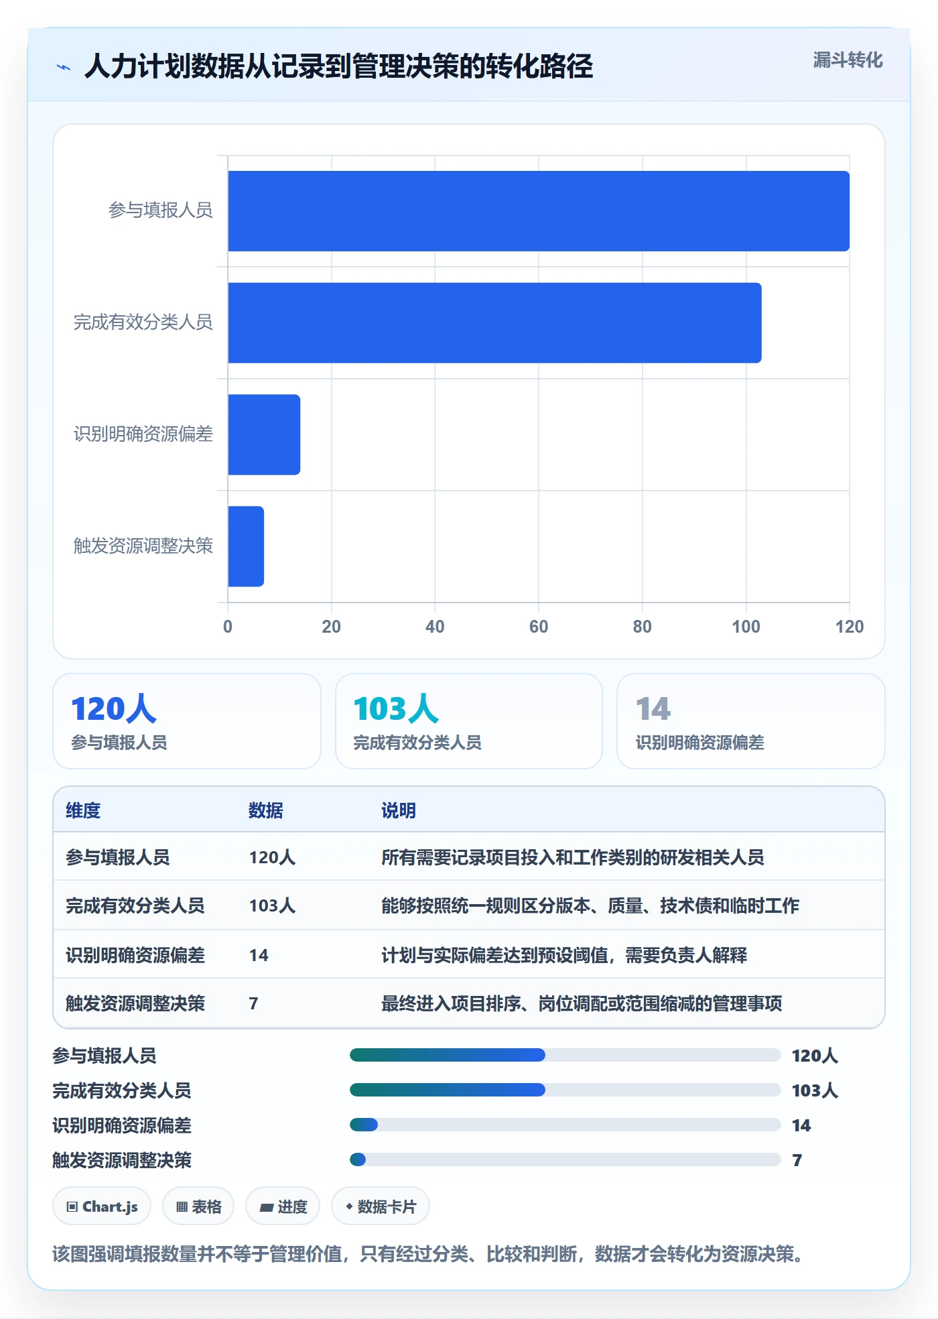Click the 数据 column header
The height and width of the screenshot is (1319, 938).
point(266,810)
